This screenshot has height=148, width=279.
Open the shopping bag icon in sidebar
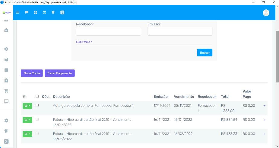pyautogui.click(x=6, y=81)
